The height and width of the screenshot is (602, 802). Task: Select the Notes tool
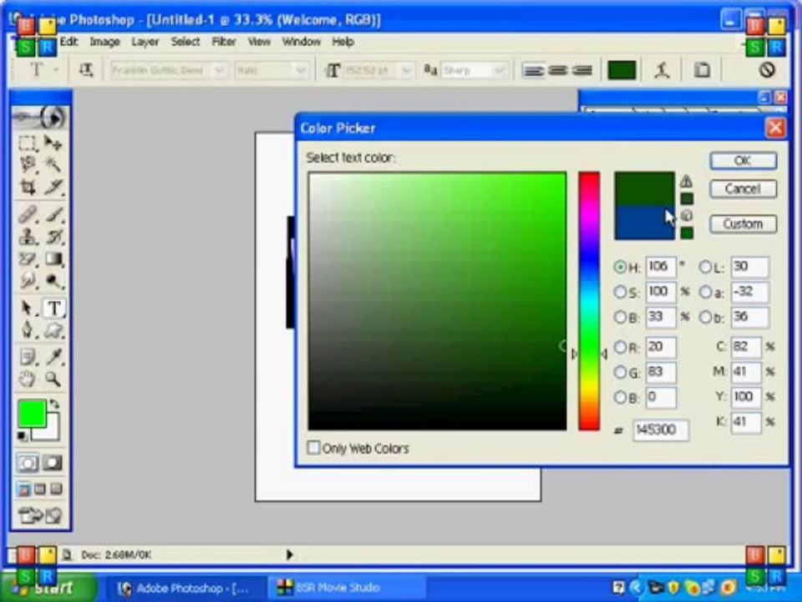click(28, 356)
